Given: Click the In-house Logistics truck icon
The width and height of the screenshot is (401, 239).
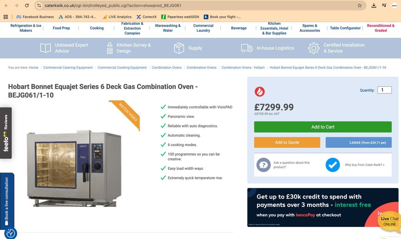Looking at the screenshot, I should pos(247,48).
